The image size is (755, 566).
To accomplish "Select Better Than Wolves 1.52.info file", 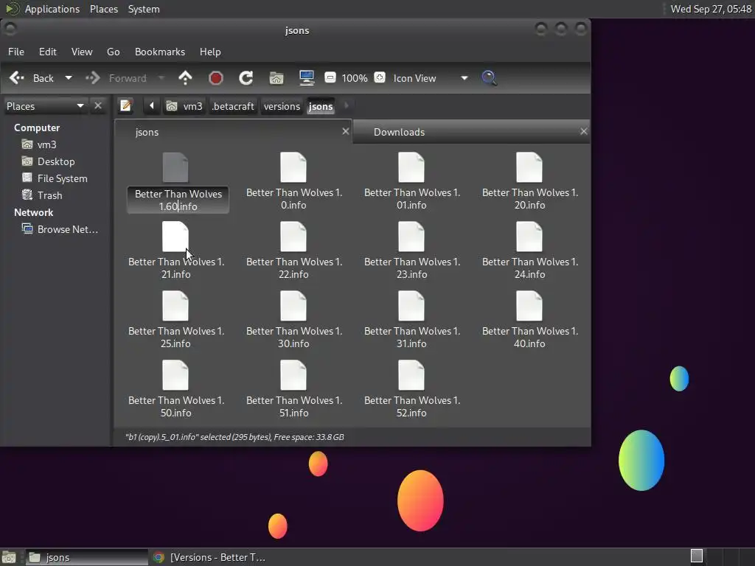I will pyautogui.click(x=411, y=389).
